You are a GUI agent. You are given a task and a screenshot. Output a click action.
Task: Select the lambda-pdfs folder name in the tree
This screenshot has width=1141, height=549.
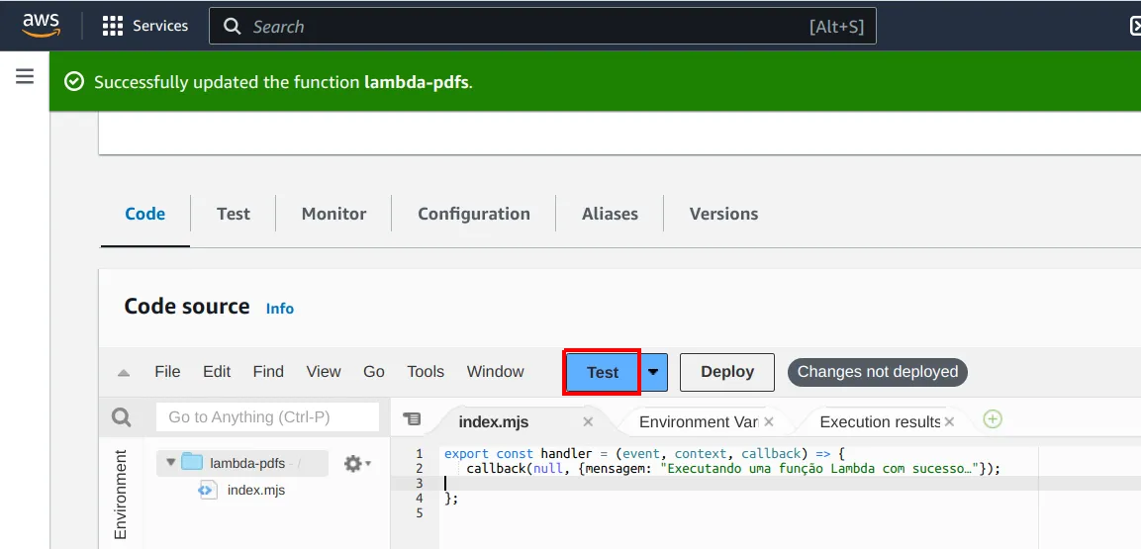247,463
